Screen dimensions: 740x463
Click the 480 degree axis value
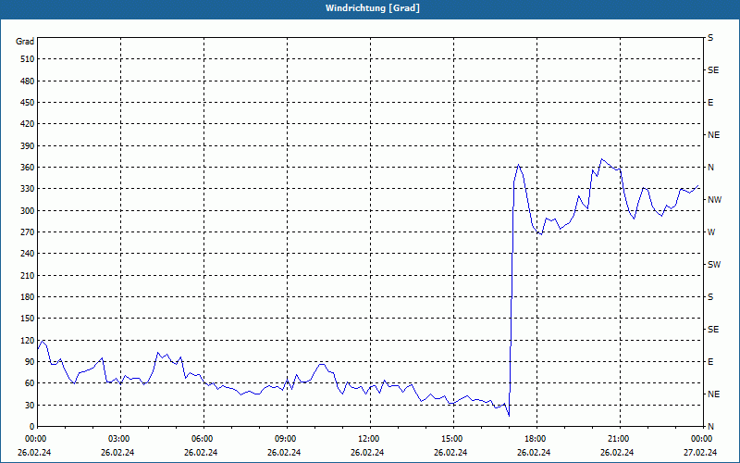pos(28,81)
